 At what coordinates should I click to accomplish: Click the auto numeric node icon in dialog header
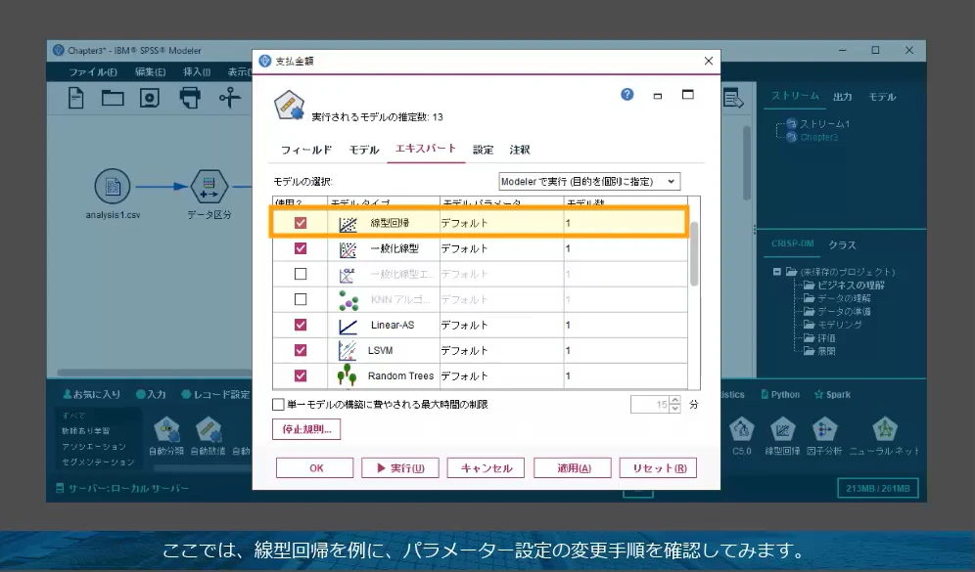point(289,106)
